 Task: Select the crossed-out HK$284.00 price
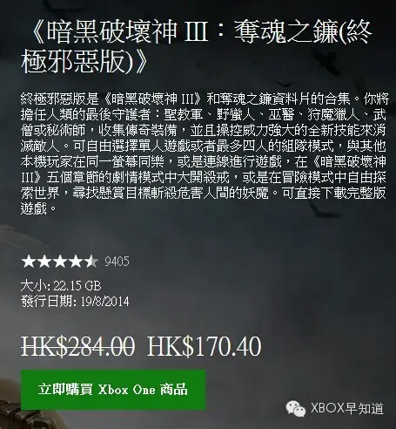(x=78, y=346)
